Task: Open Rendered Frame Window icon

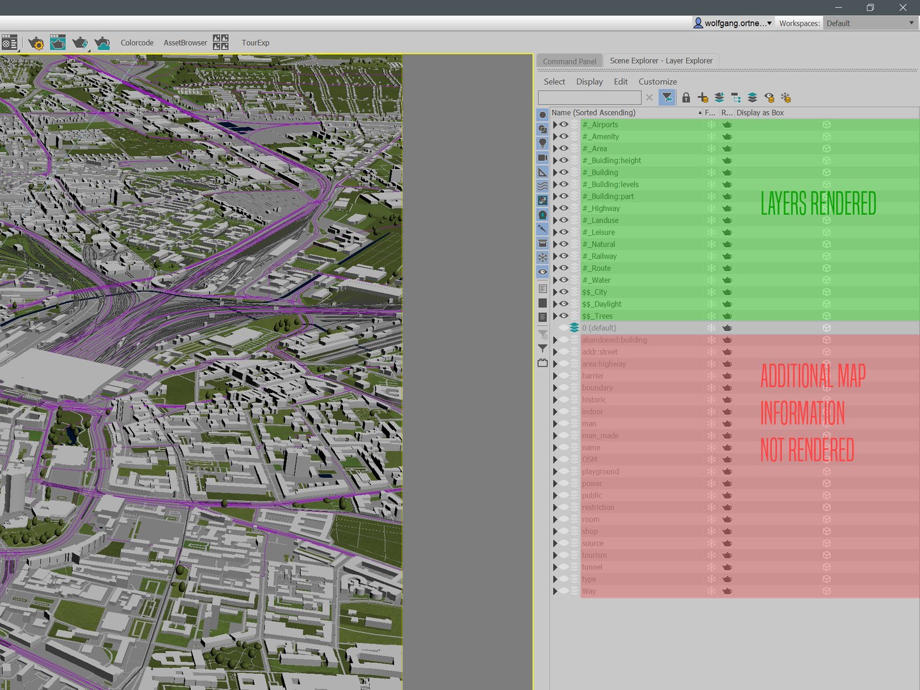Action: (x=57, y=43)
